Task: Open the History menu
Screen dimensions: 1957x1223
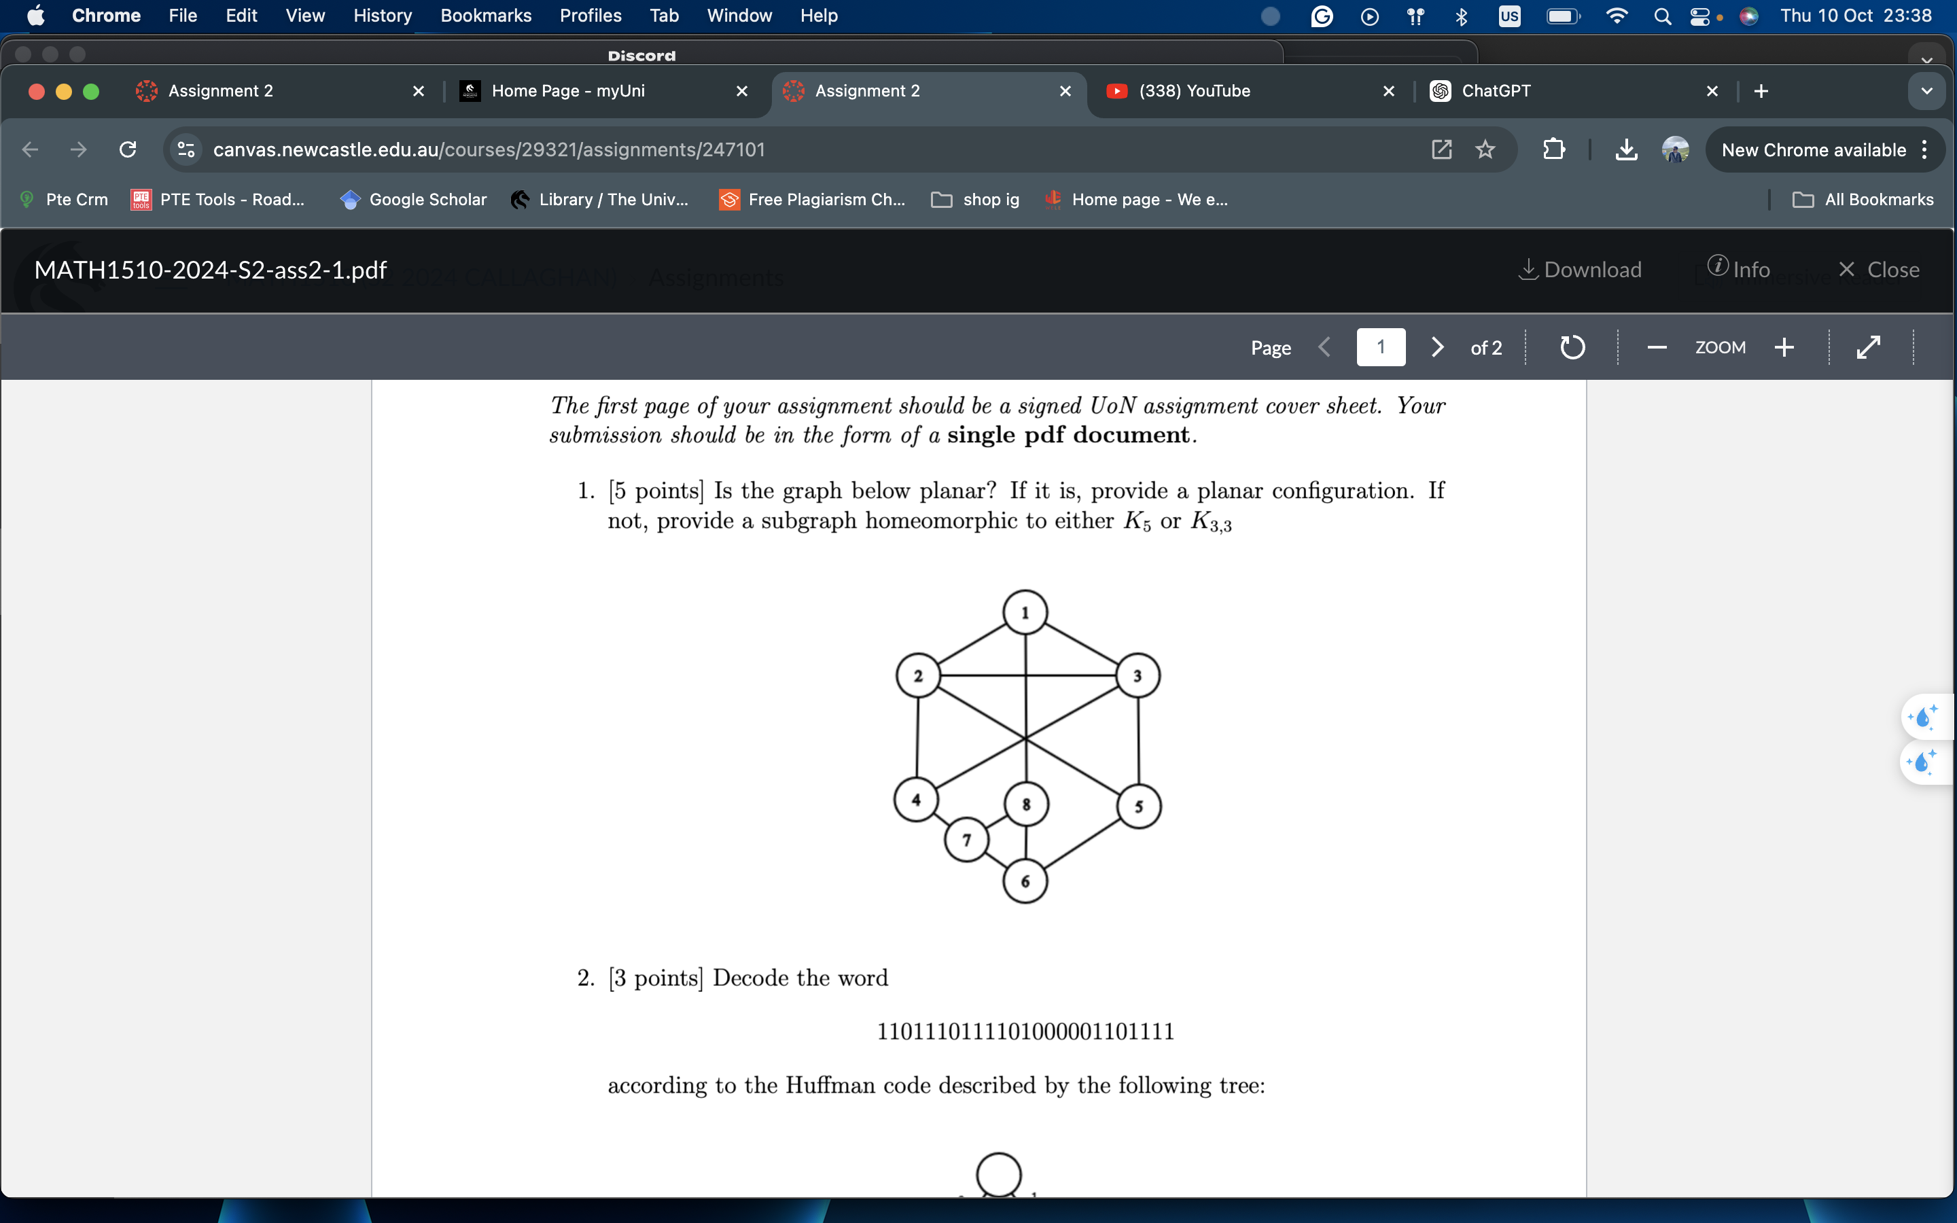Action: (x=383, y=16)
